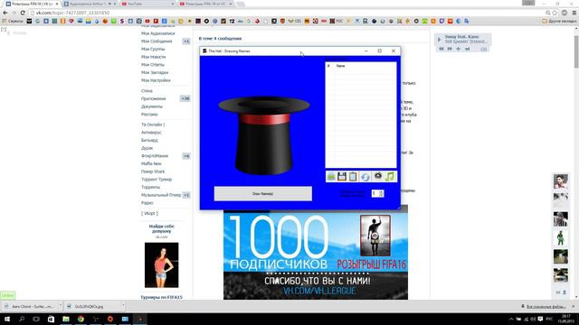Paste names using clipboard icon in The Hat
Screen dimensions: 579x325
(x=353, y=177)
